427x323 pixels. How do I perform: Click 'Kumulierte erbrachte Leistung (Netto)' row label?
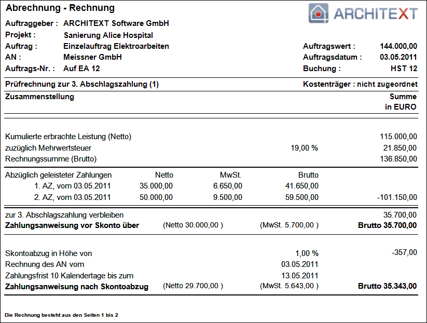click(x=68, y=136)
